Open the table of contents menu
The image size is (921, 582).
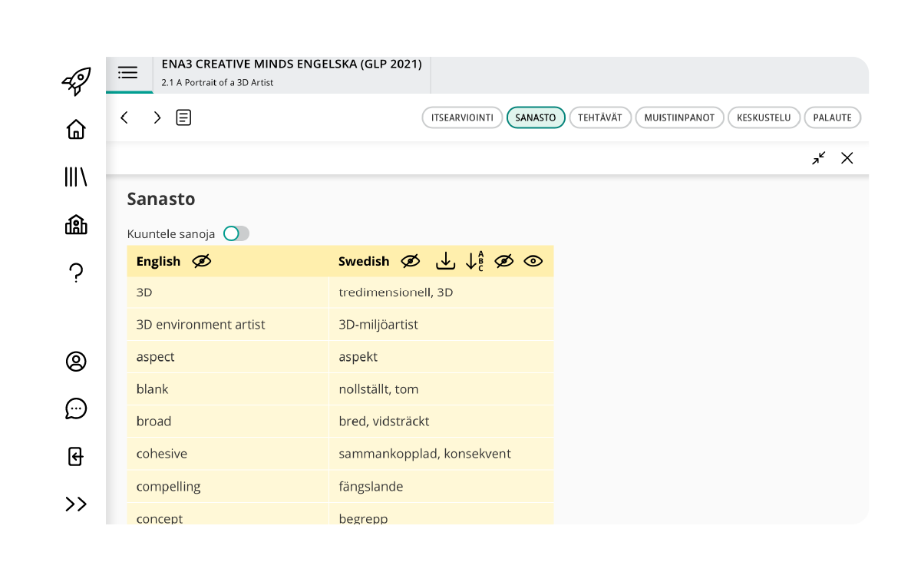[128, 73]
